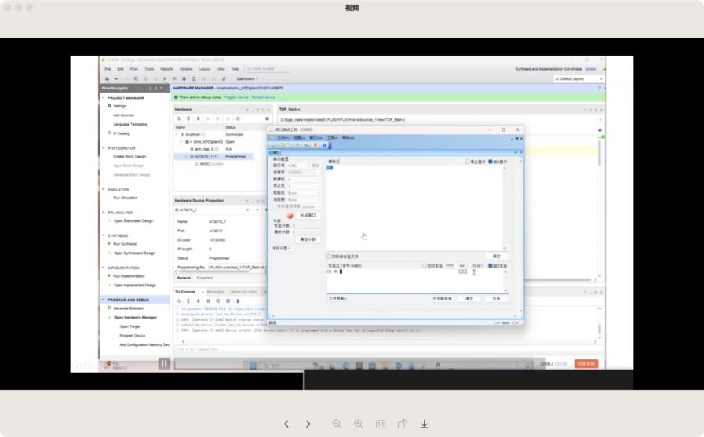This screenshot has height=437, width=704.
Task: Collapse the PROJECT MANAGER section
Action: coord(104,97)
